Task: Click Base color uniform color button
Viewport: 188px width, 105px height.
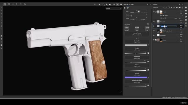Action: (x=137, y=42)
